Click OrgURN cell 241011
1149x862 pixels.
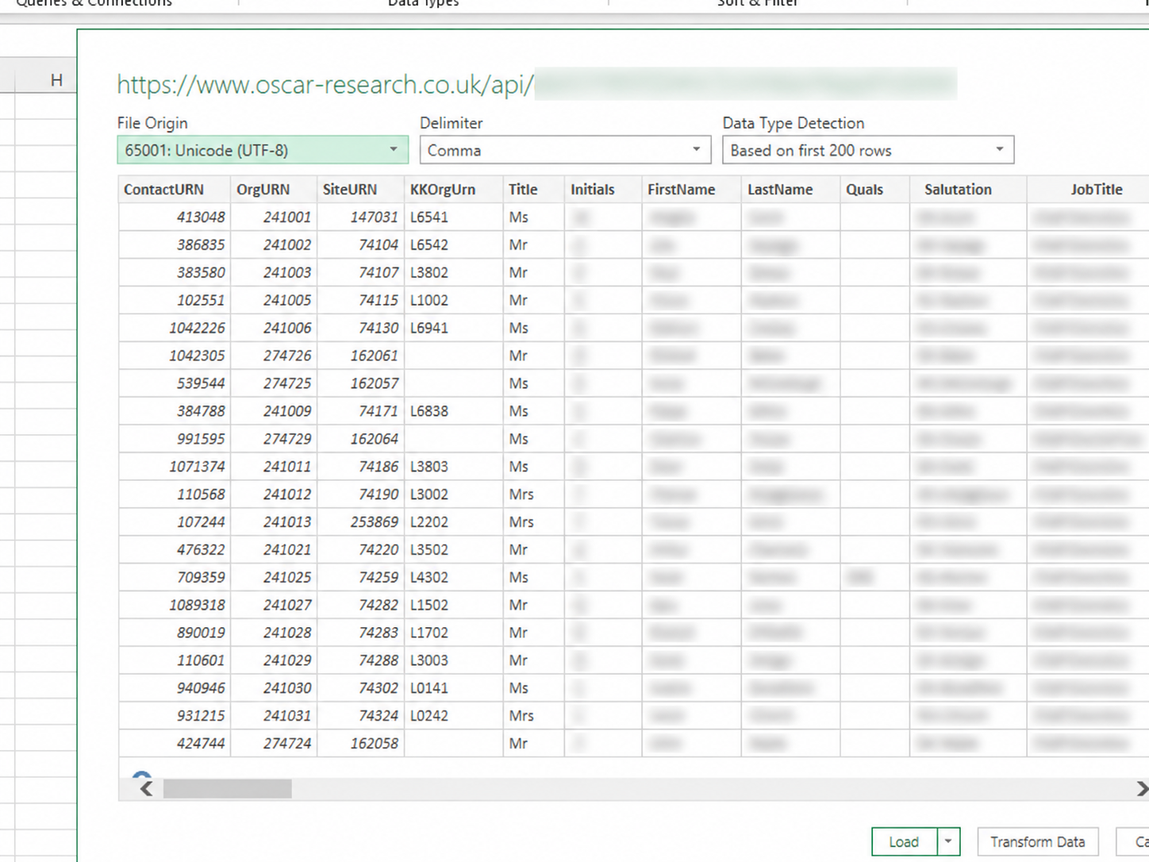[274, 467]
